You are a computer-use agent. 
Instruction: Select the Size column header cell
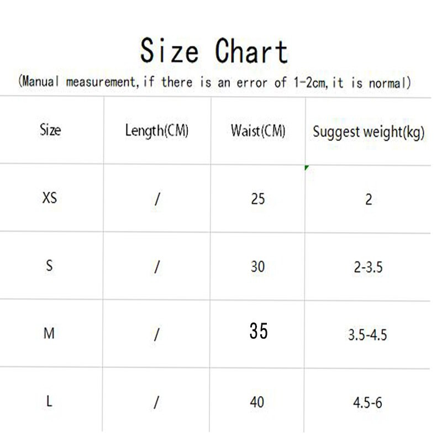point(50,131)
